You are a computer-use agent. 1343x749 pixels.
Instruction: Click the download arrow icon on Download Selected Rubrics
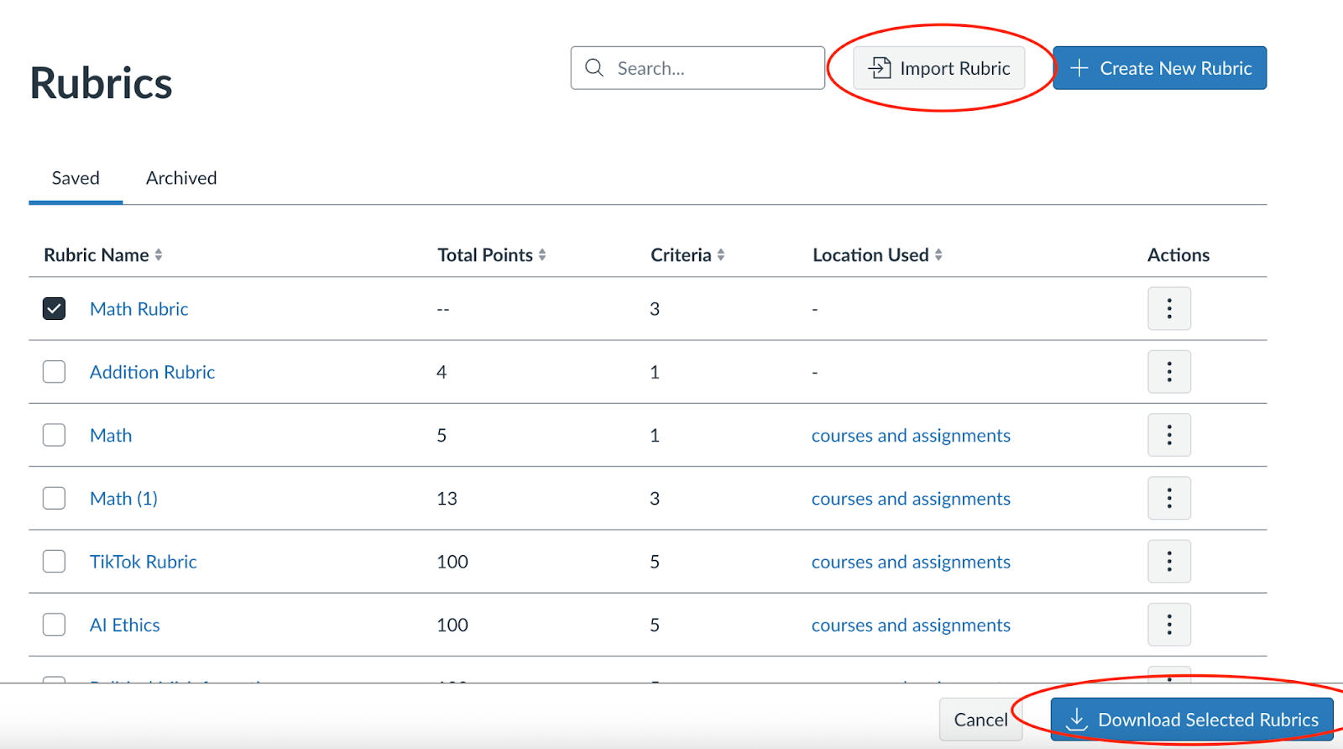click(1076, 720)
